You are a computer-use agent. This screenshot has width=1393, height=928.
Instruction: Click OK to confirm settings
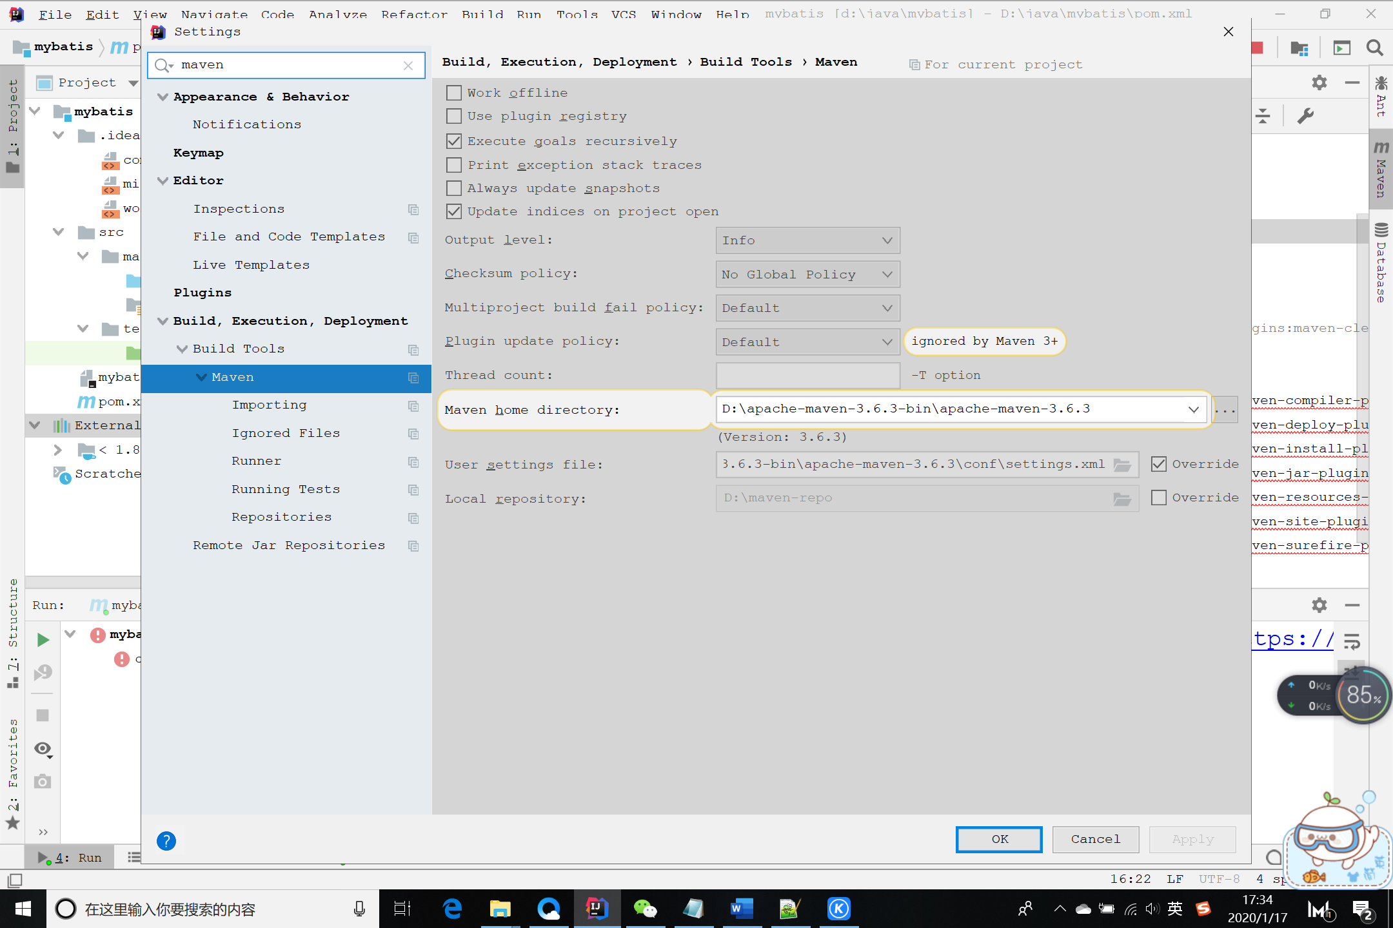[999, 839]
